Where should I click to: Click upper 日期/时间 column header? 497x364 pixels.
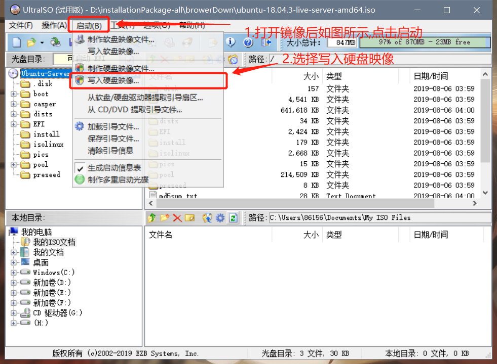(x=445, y=76)
